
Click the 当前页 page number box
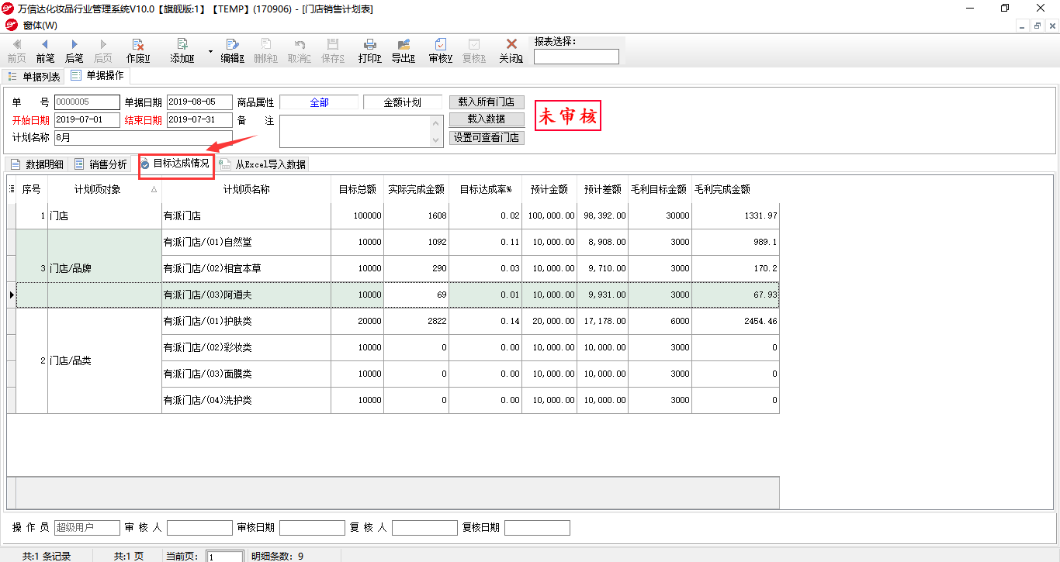point(225,557)
